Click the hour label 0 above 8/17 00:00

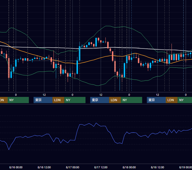[73, 95]
